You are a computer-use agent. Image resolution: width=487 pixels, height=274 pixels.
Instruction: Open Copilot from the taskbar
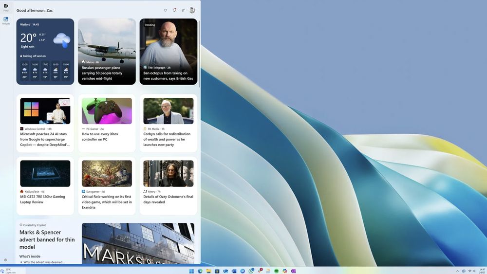pos(285,271)
